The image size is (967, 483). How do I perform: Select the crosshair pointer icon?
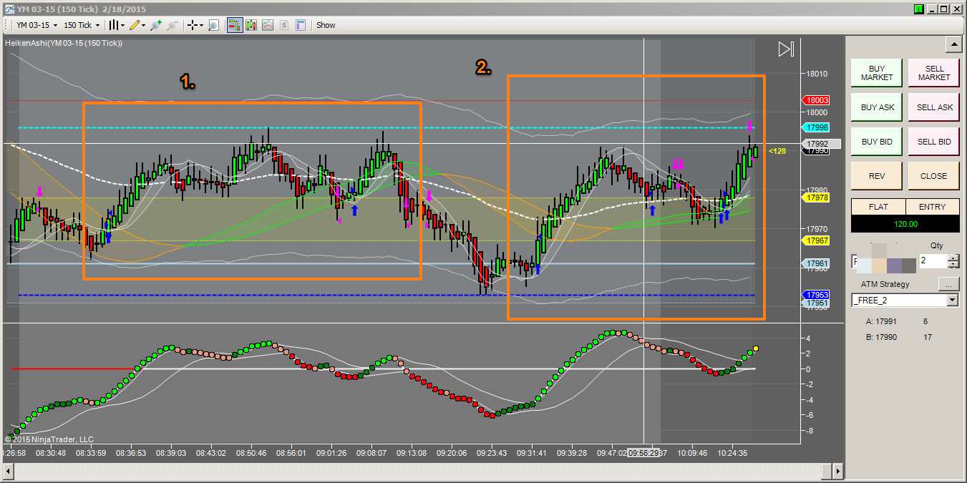pyautogui.click(x=192, y=25)
